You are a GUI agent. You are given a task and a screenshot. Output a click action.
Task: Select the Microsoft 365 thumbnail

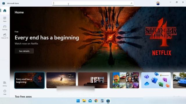coord(156,80)
